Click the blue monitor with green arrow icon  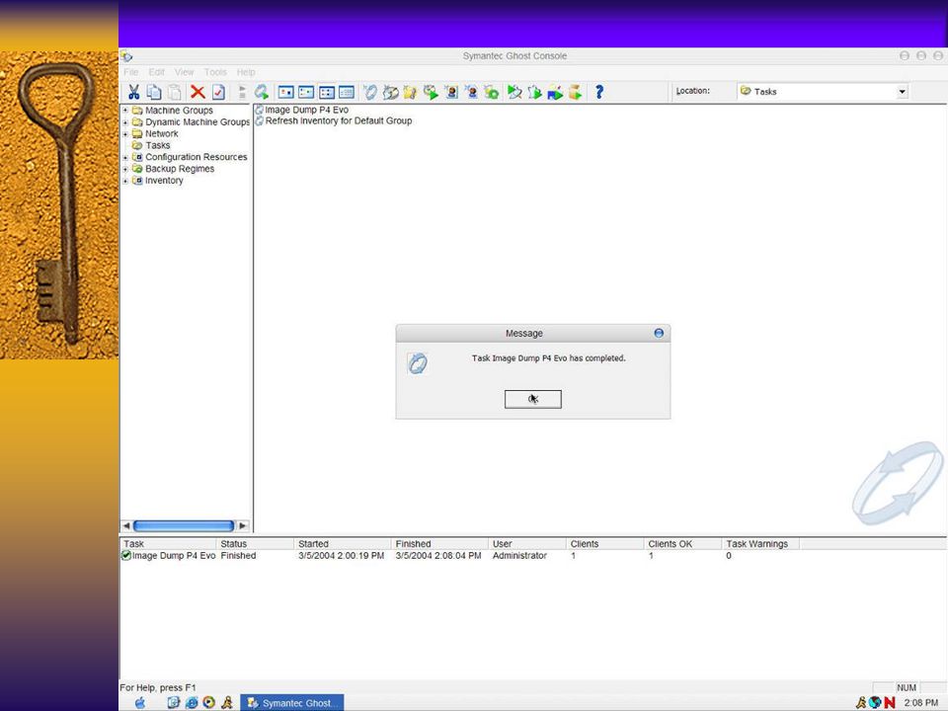coord(554,92)
